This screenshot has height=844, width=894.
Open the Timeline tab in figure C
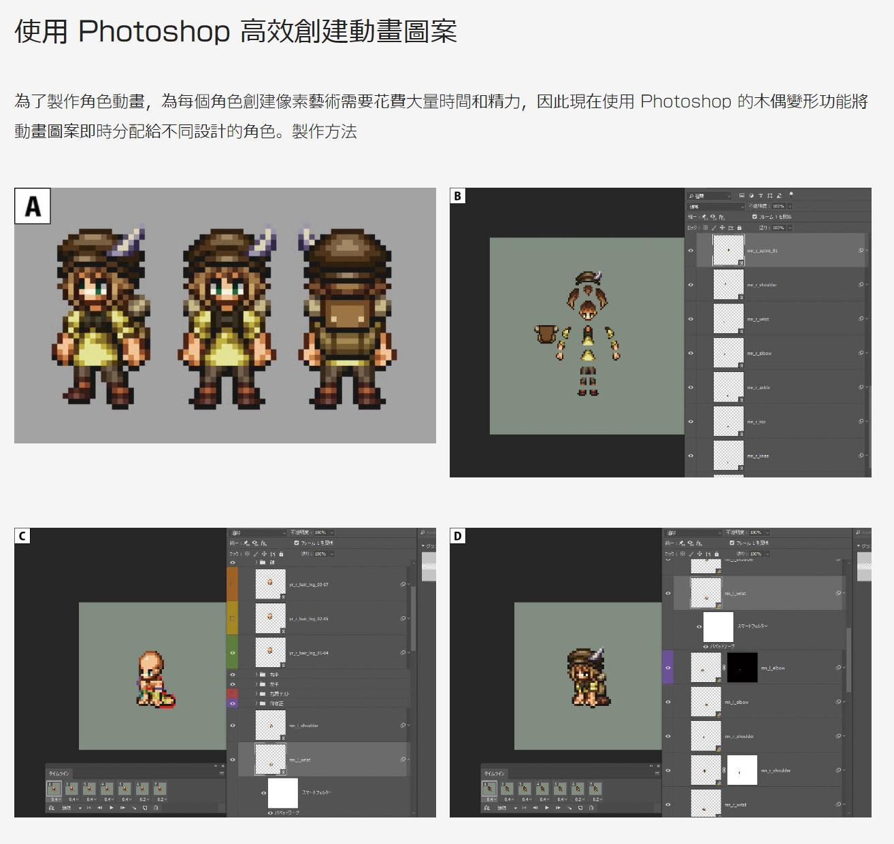click(59, 774)
